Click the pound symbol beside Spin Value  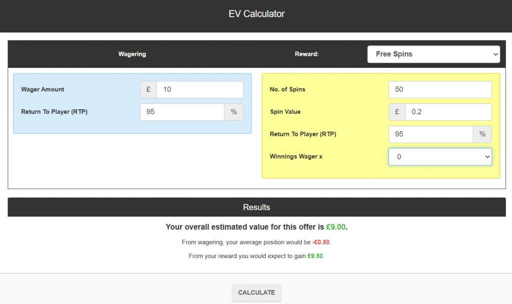tap(397, 112)
